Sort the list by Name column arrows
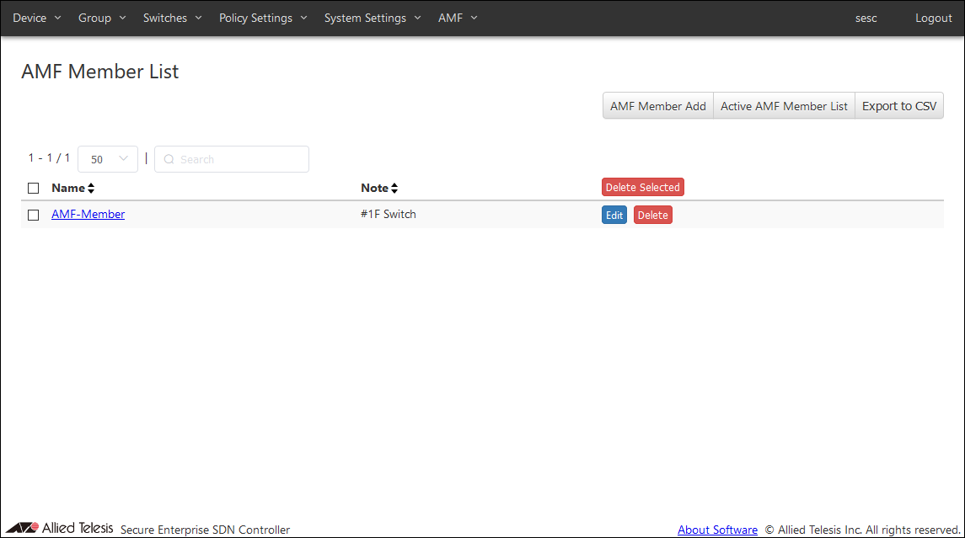 [x=91, y=188]
